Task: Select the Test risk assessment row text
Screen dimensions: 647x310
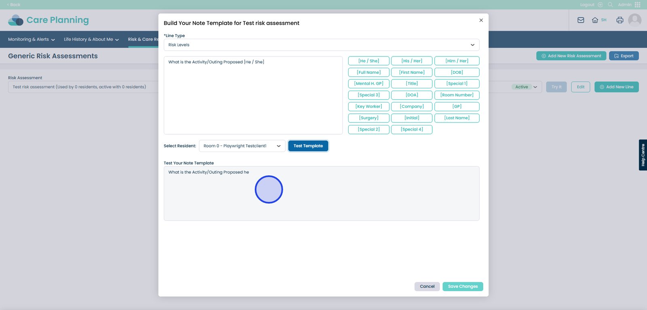Action: [79, 87]
